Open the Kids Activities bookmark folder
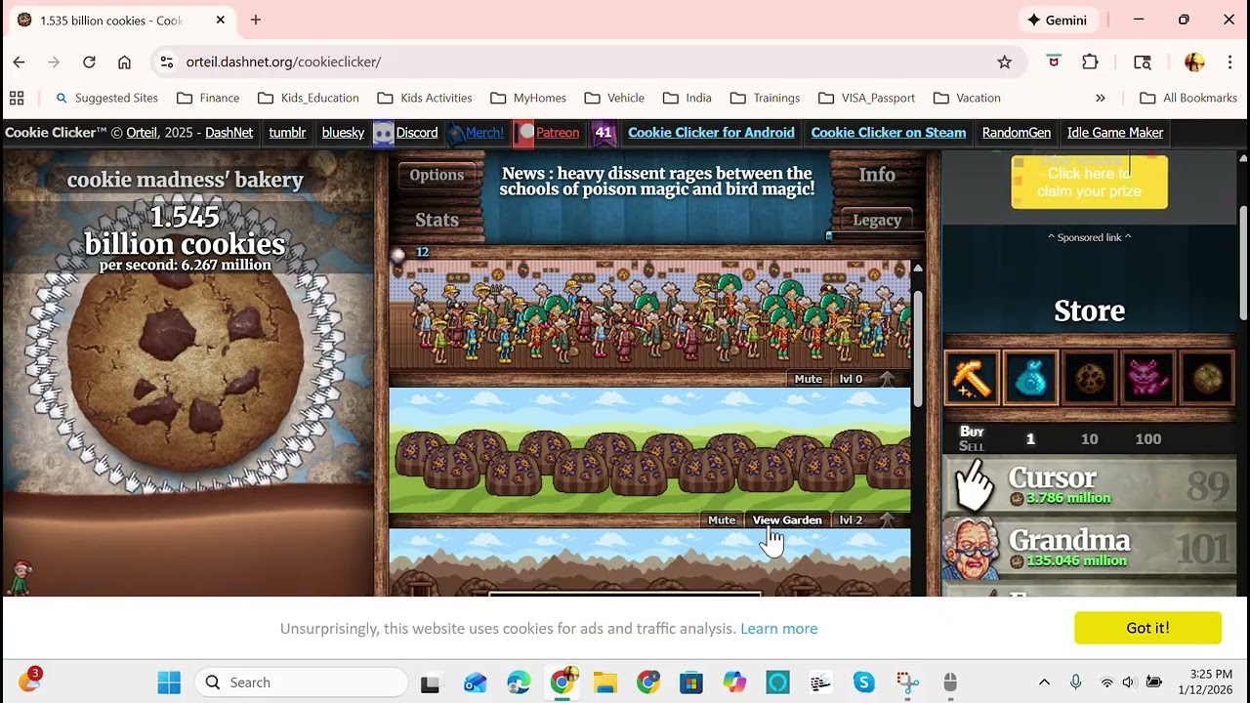This screenshot has width=1250, height=703. (425, 98)
